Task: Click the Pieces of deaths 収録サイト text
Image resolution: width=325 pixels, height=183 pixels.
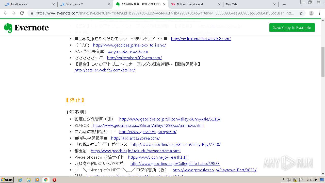Action: click(x=100, y=157)
